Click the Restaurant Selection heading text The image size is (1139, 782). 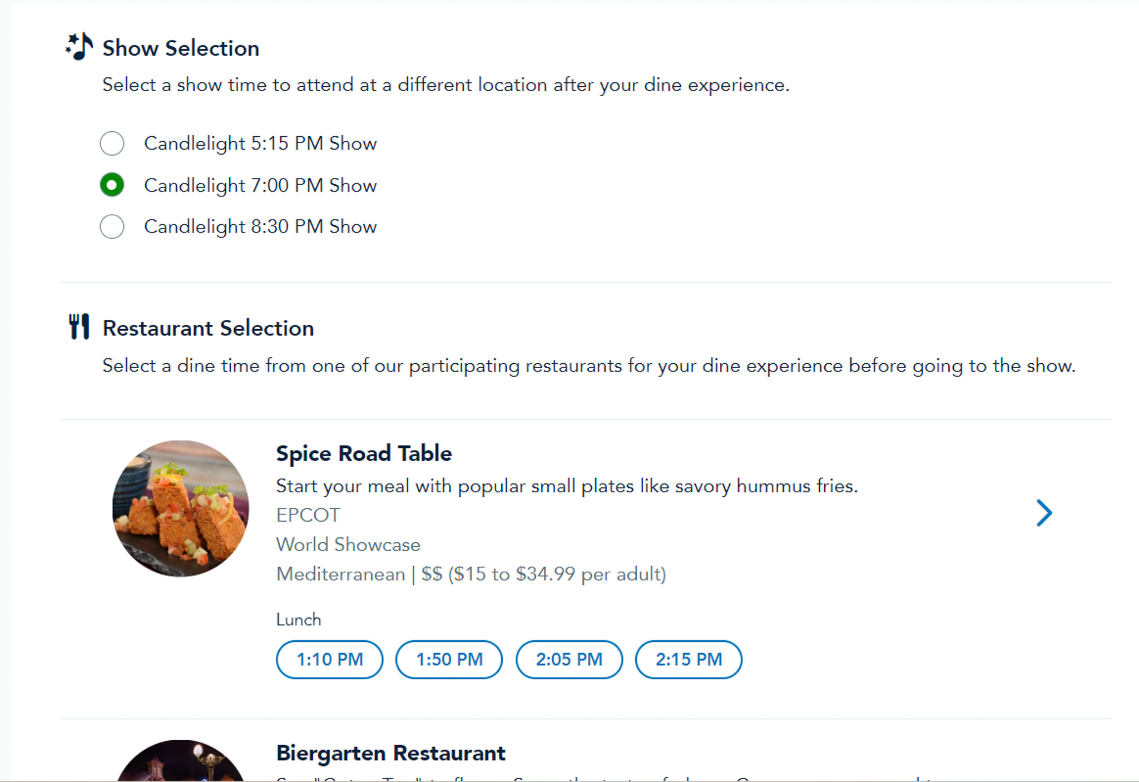tap(208, 329)
